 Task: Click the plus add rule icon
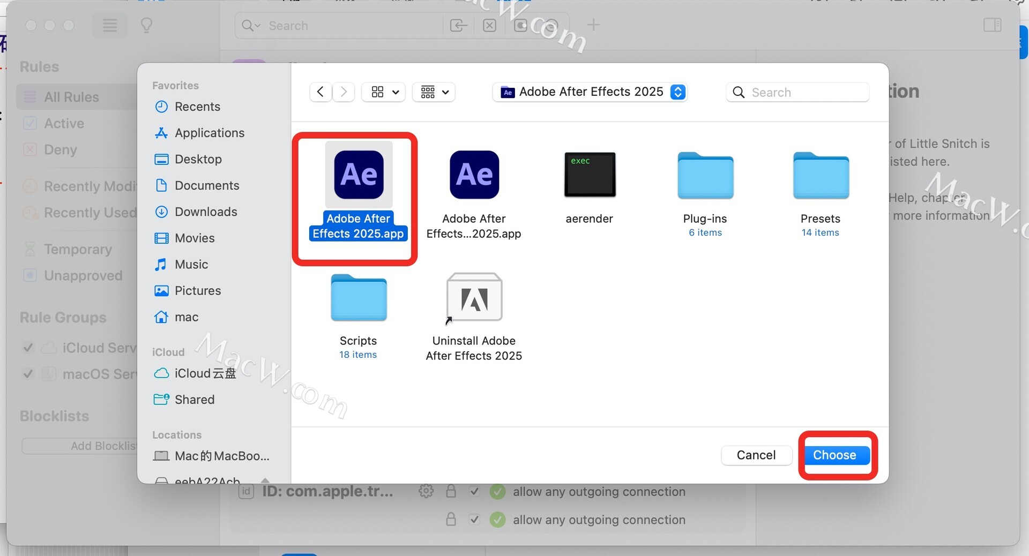pyautogui.click(x=594, y=25)
